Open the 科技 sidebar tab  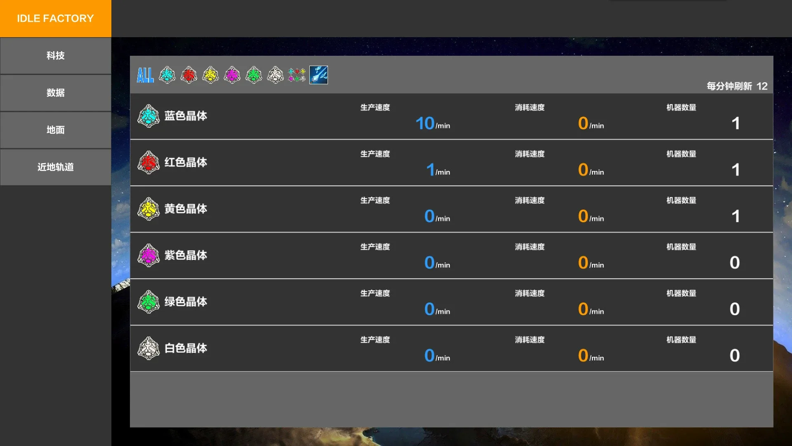(55, 56)
